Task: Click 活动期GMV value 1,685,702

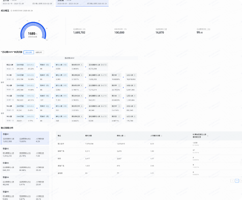Action: 79,33
